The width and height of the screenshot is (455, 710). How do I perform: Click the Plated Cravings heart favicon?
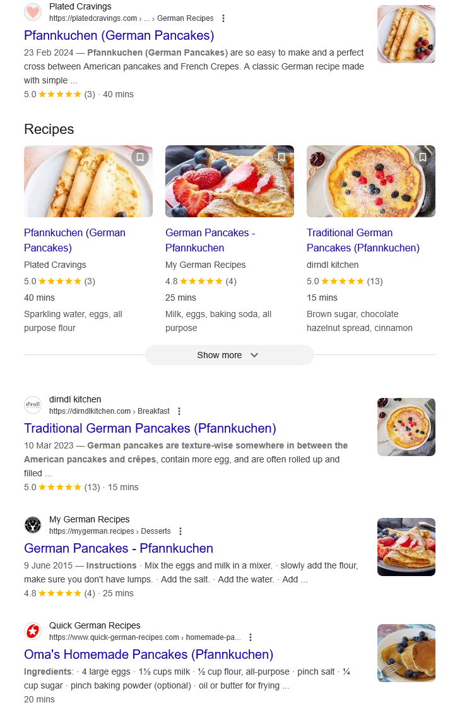coord(33,12)
